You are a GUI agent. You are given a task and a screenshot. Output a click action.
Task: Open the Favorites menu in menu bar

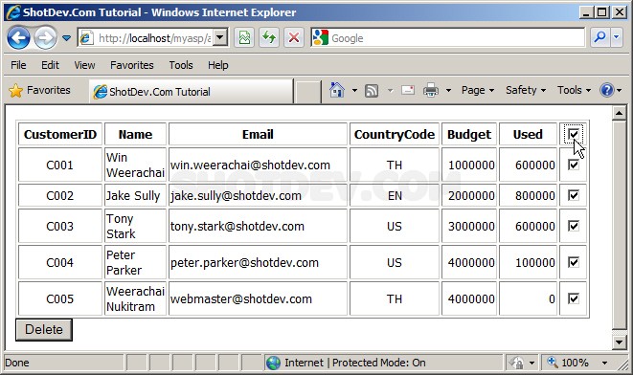[x=132, y=65]
